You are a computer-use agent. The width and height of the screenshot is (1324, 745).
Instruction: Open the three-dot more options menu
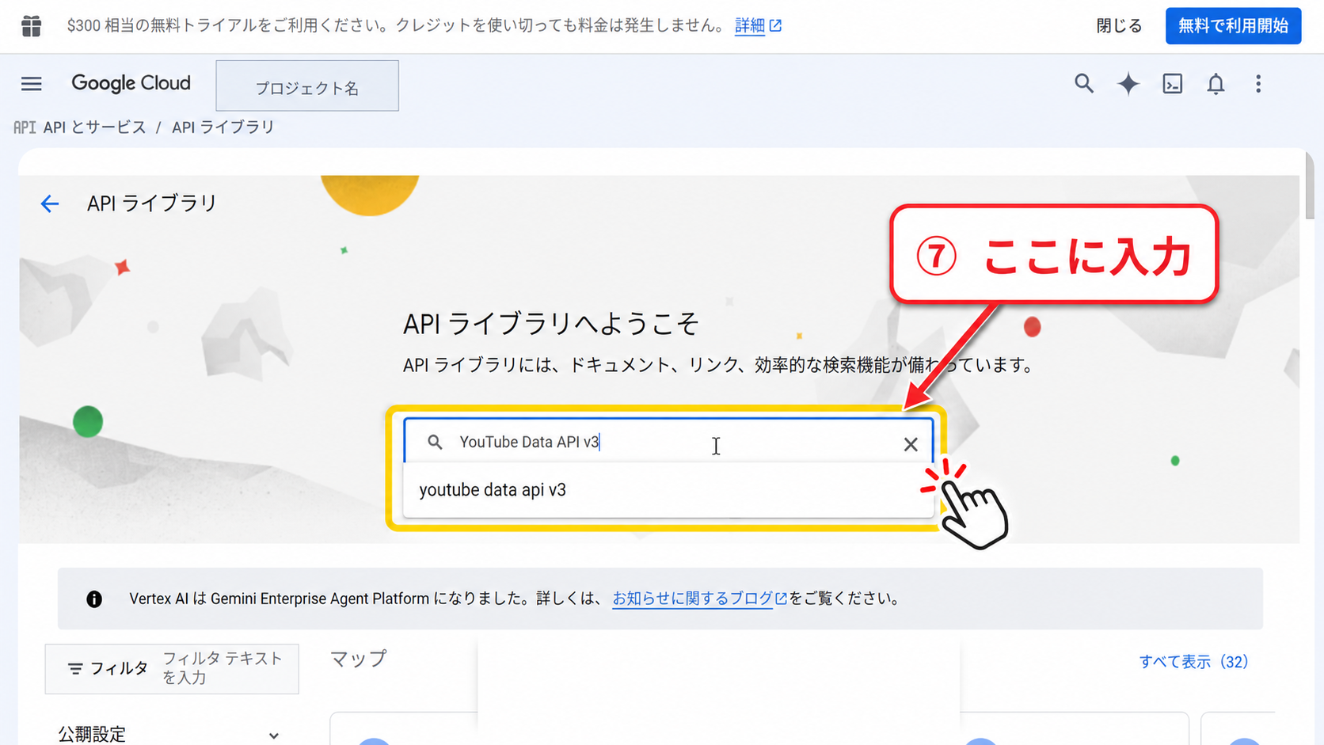(1258, 83)
